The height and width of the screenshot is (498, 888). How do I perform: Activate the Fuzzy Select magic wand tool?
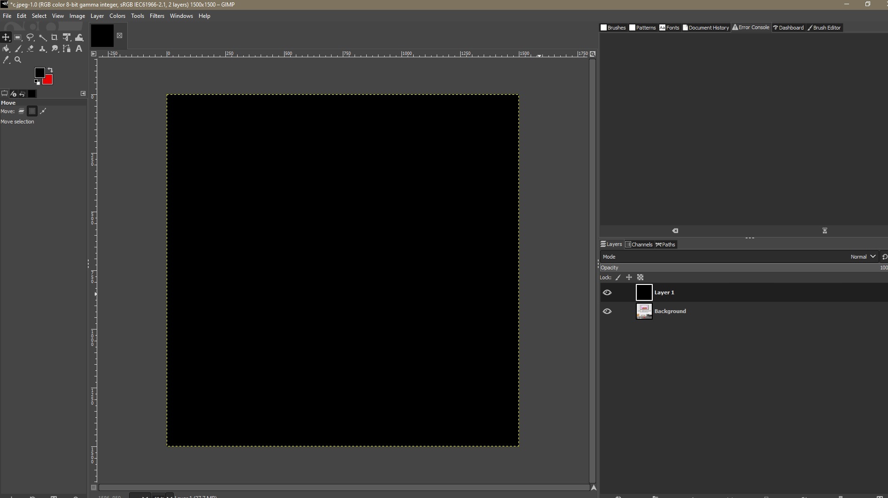click(43, 37)
